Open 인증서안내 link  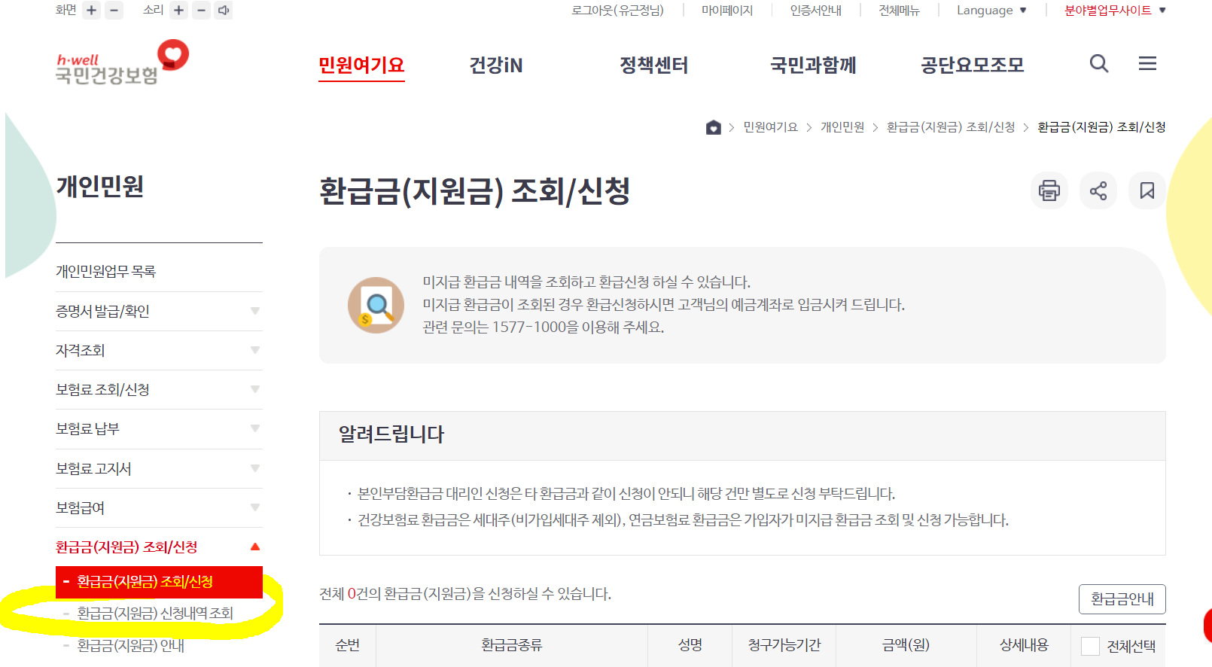click(x=816, y=11)
